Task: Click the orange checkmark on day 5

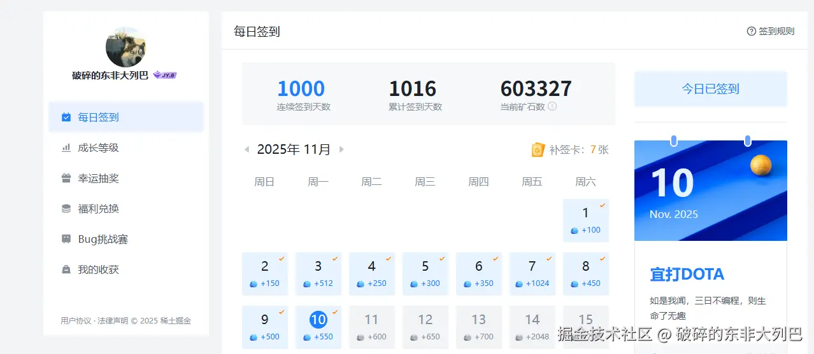Action: click(x=442, y=259)
